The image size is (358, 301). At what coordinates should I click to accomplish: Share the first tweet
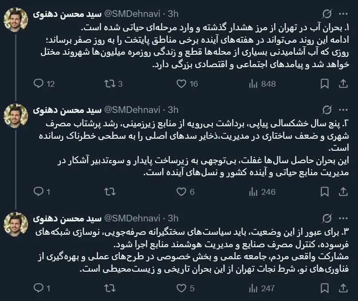[x=343, y=84]
